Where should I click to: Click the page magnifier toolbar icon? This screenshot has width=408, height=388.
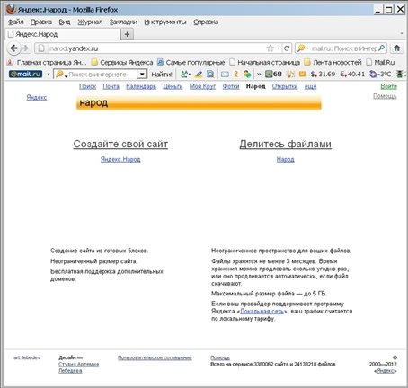pyautogui.click(x=210, y=74)
